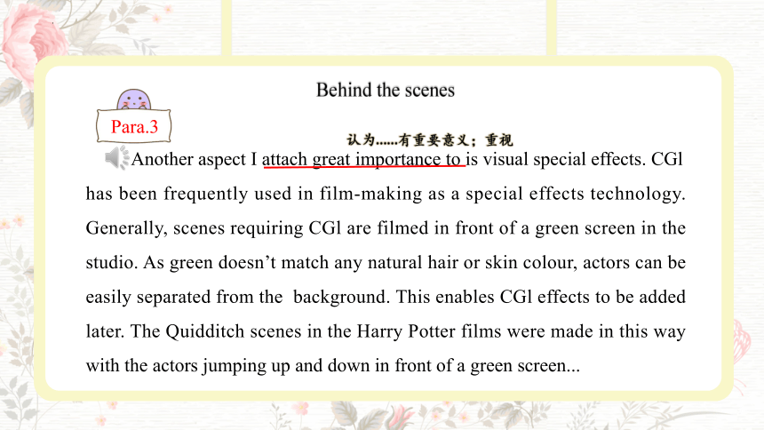
Task: Click the word "studio" starting fourth line
Action: click(112, 262)
